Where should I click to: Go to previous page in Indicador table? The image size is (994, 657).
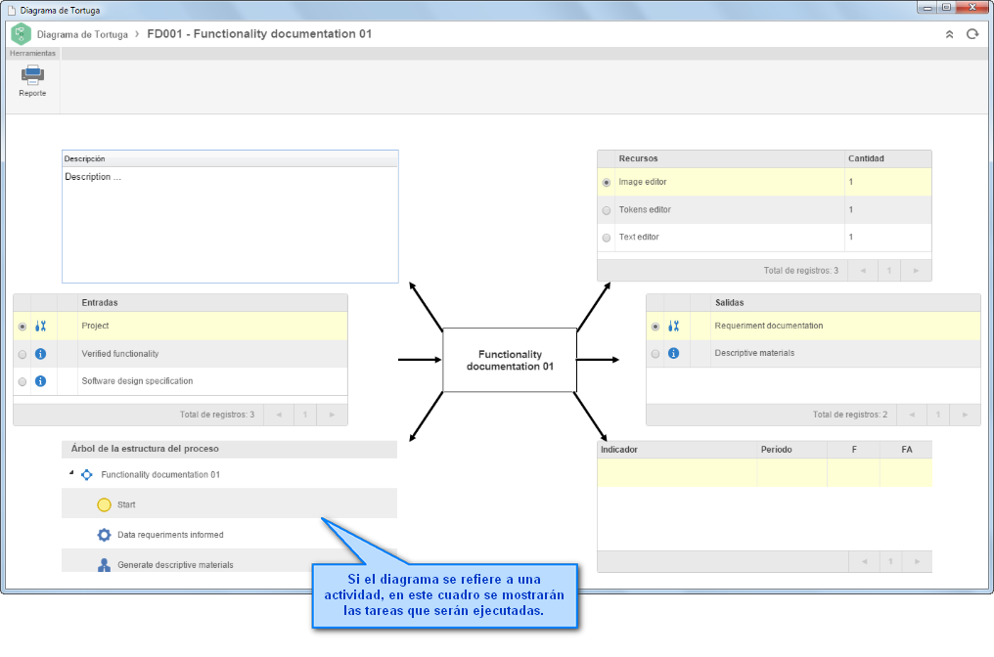click(x=864, y=561)
